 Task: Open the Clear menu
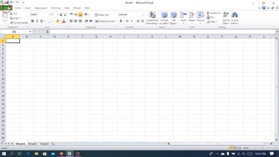(212, 22)
